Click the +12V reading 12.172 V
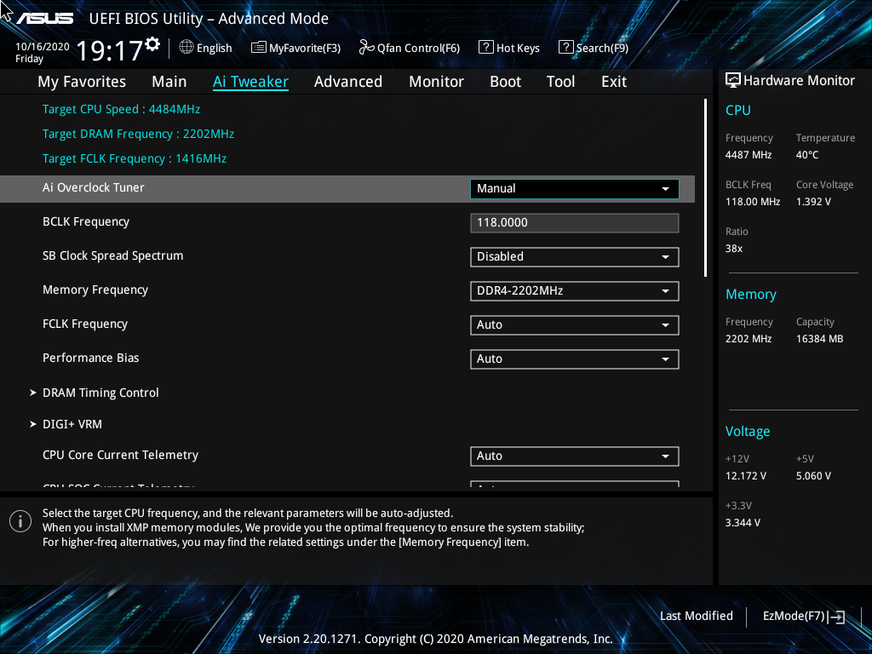The image size is (872, 654). (x=746, y=476)
